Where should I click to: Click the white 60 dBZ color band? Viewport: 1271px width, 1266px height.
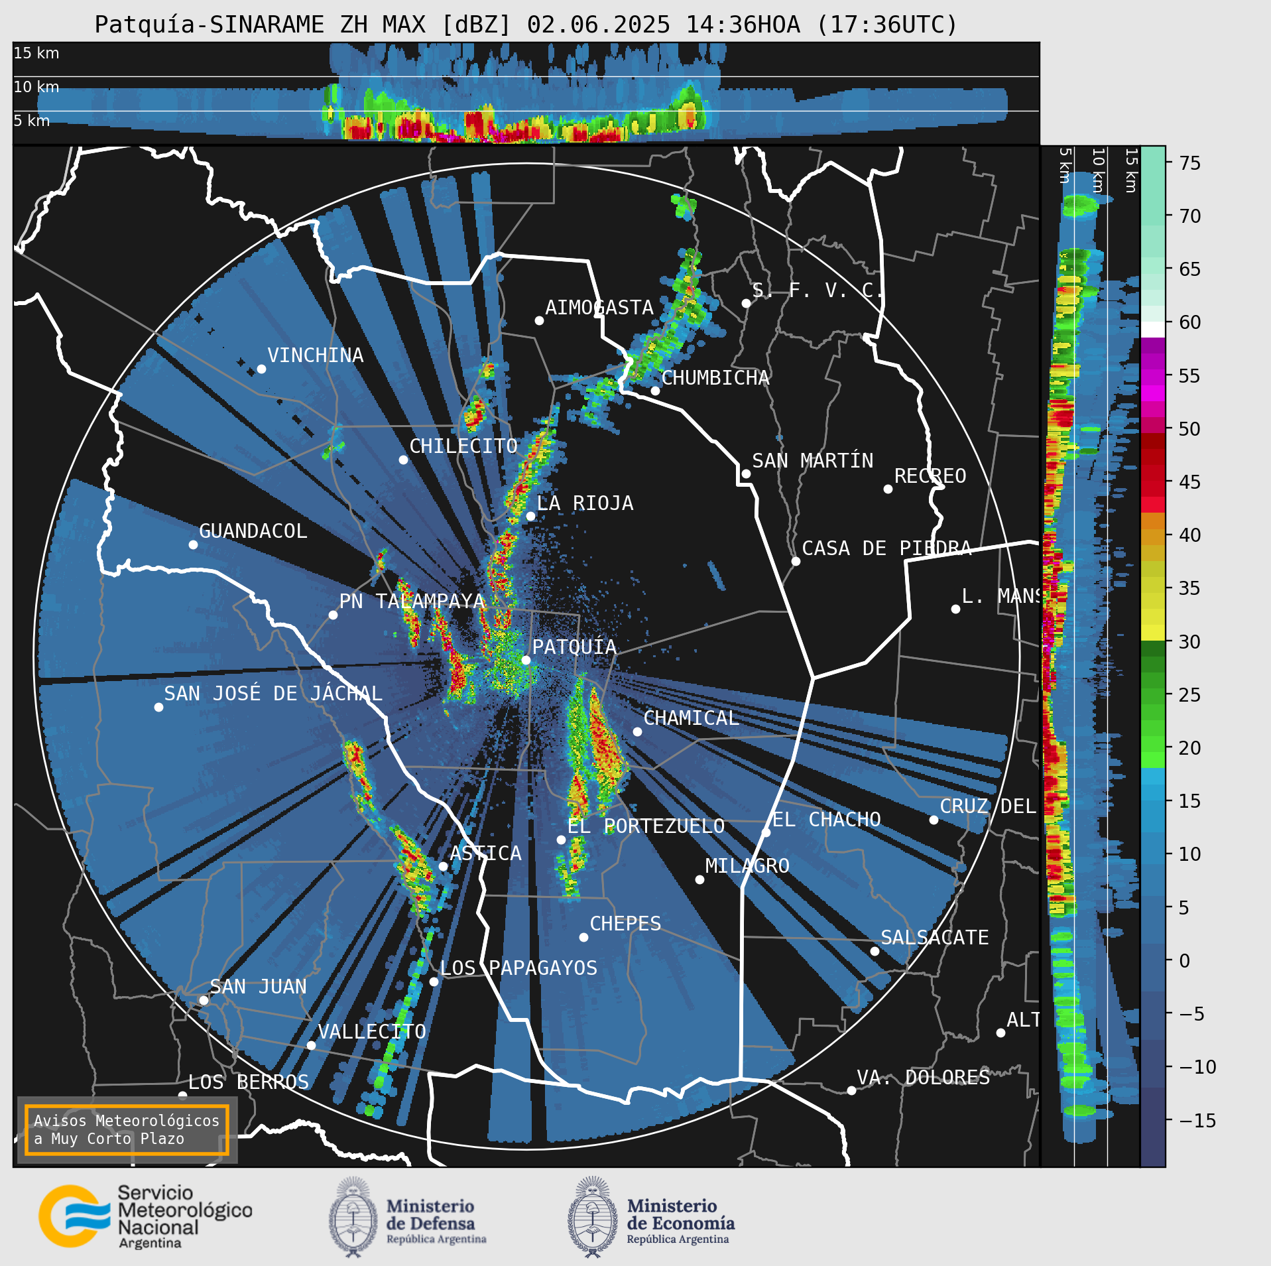coord(1153,330)
